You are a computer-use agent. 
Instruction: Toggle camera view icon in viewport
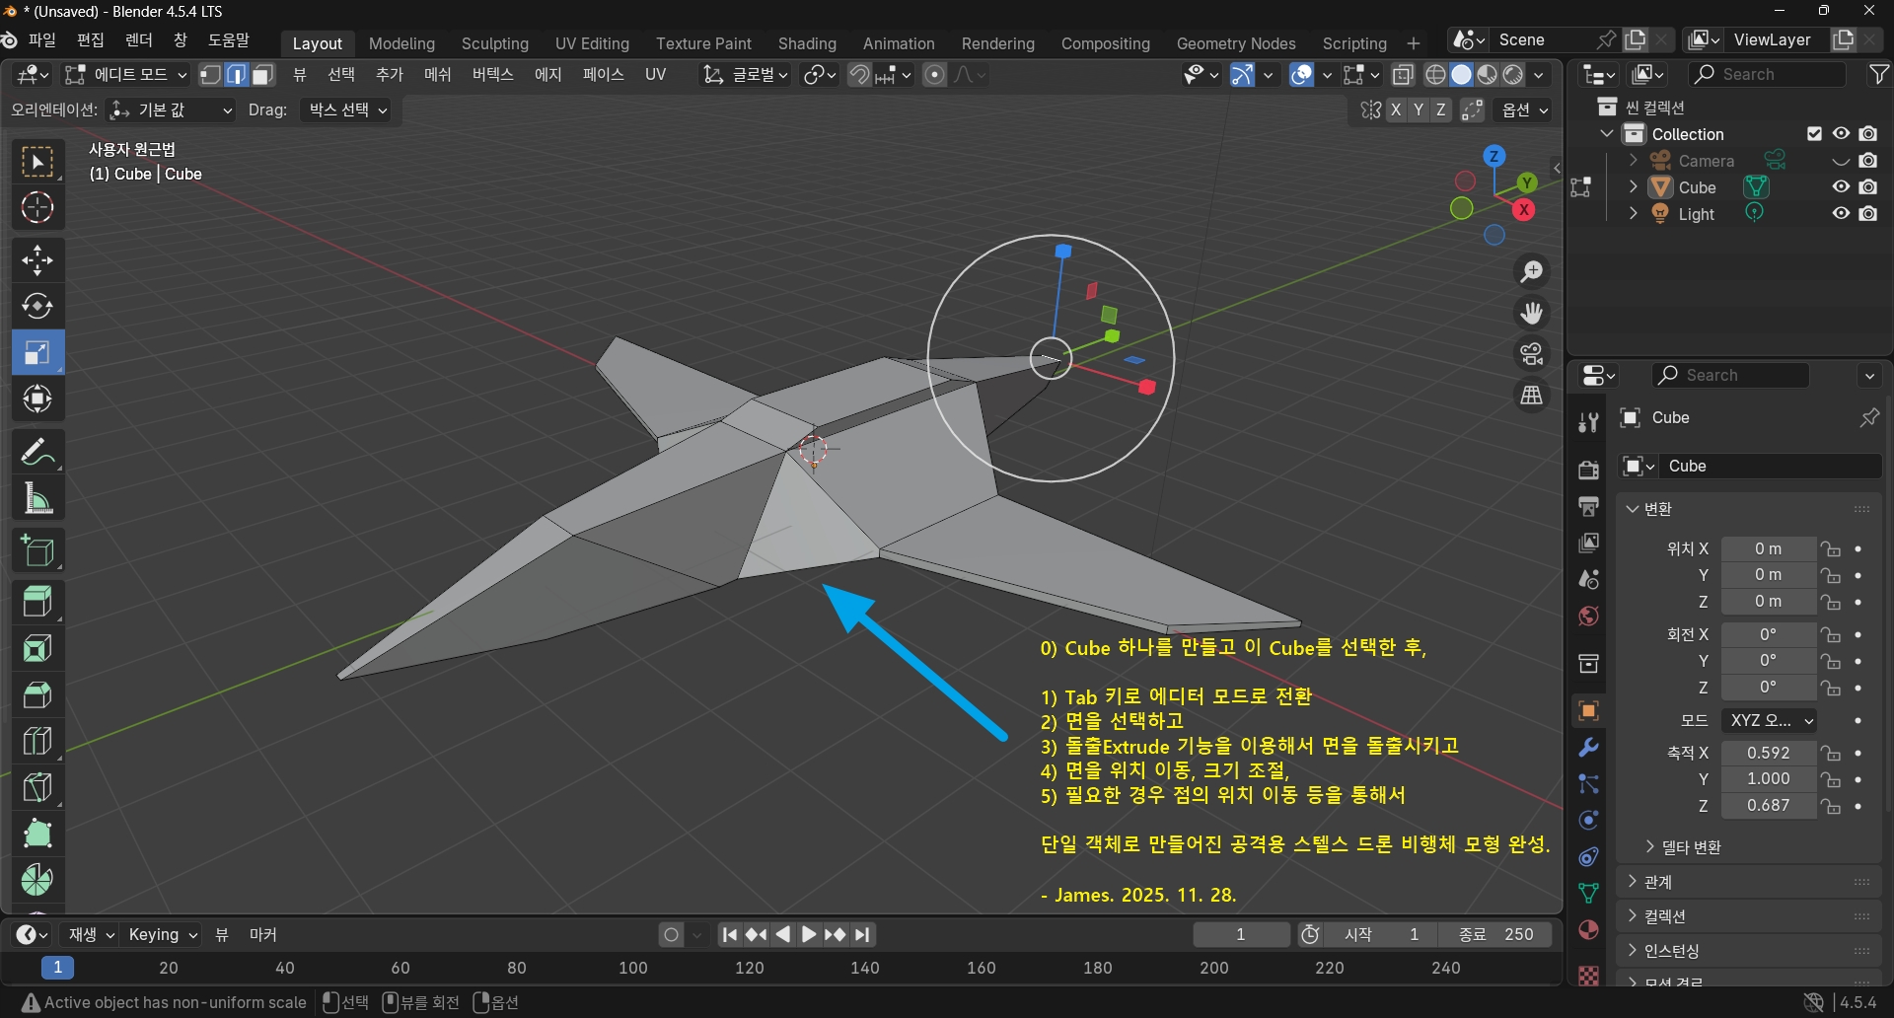(x=1532, y=354)
